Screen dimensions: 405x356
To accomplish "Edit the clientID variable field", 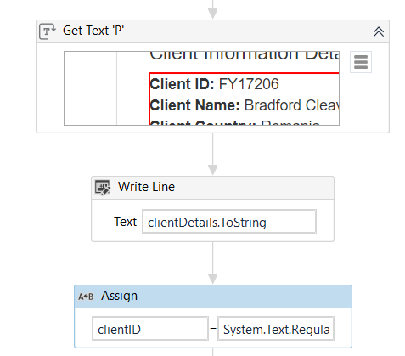I will pyautogui.click(x=150, y=329).
